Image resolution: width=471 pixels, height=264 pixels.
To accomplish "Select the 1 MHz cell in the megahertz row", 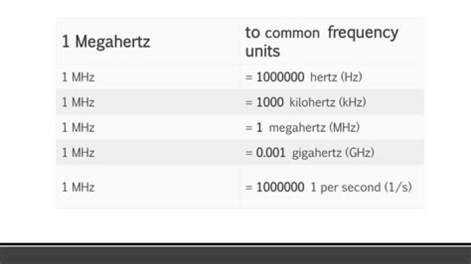I will click(x=78, y=127).
